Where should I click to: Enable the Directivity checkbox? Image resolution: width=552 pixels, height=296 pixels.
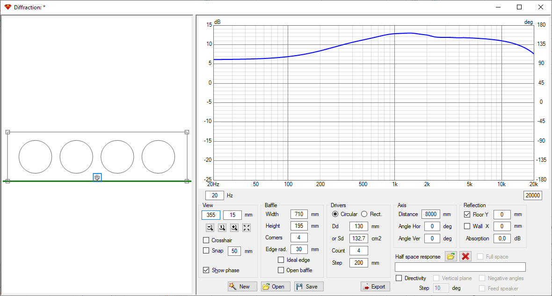click(399, 278)
